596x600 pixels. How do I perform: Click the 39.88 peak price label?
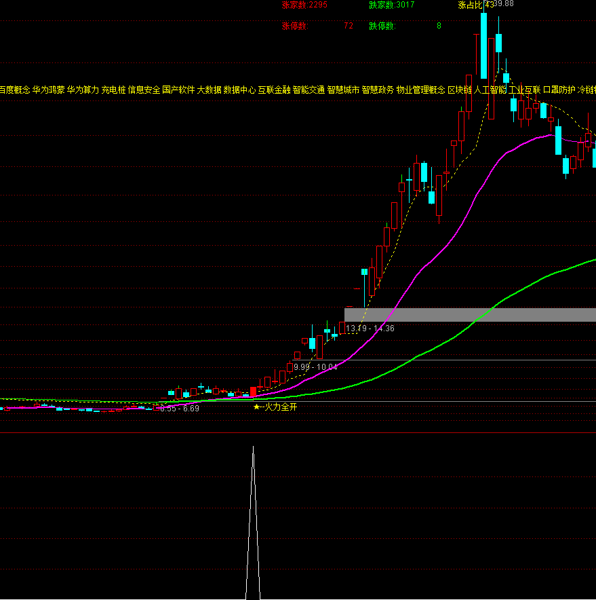[503, 4]
